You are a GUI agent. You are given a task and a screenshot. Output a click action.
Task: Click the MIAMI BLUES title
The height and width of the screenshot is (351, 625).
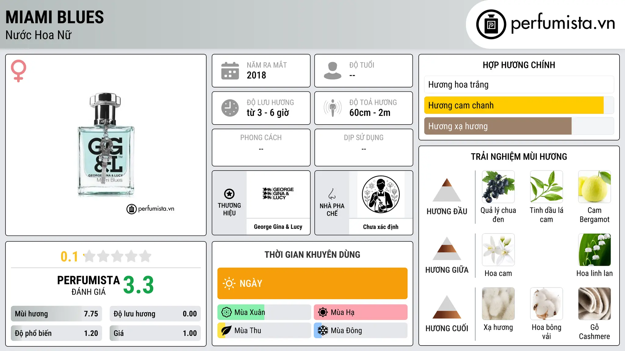coord(55,17)
